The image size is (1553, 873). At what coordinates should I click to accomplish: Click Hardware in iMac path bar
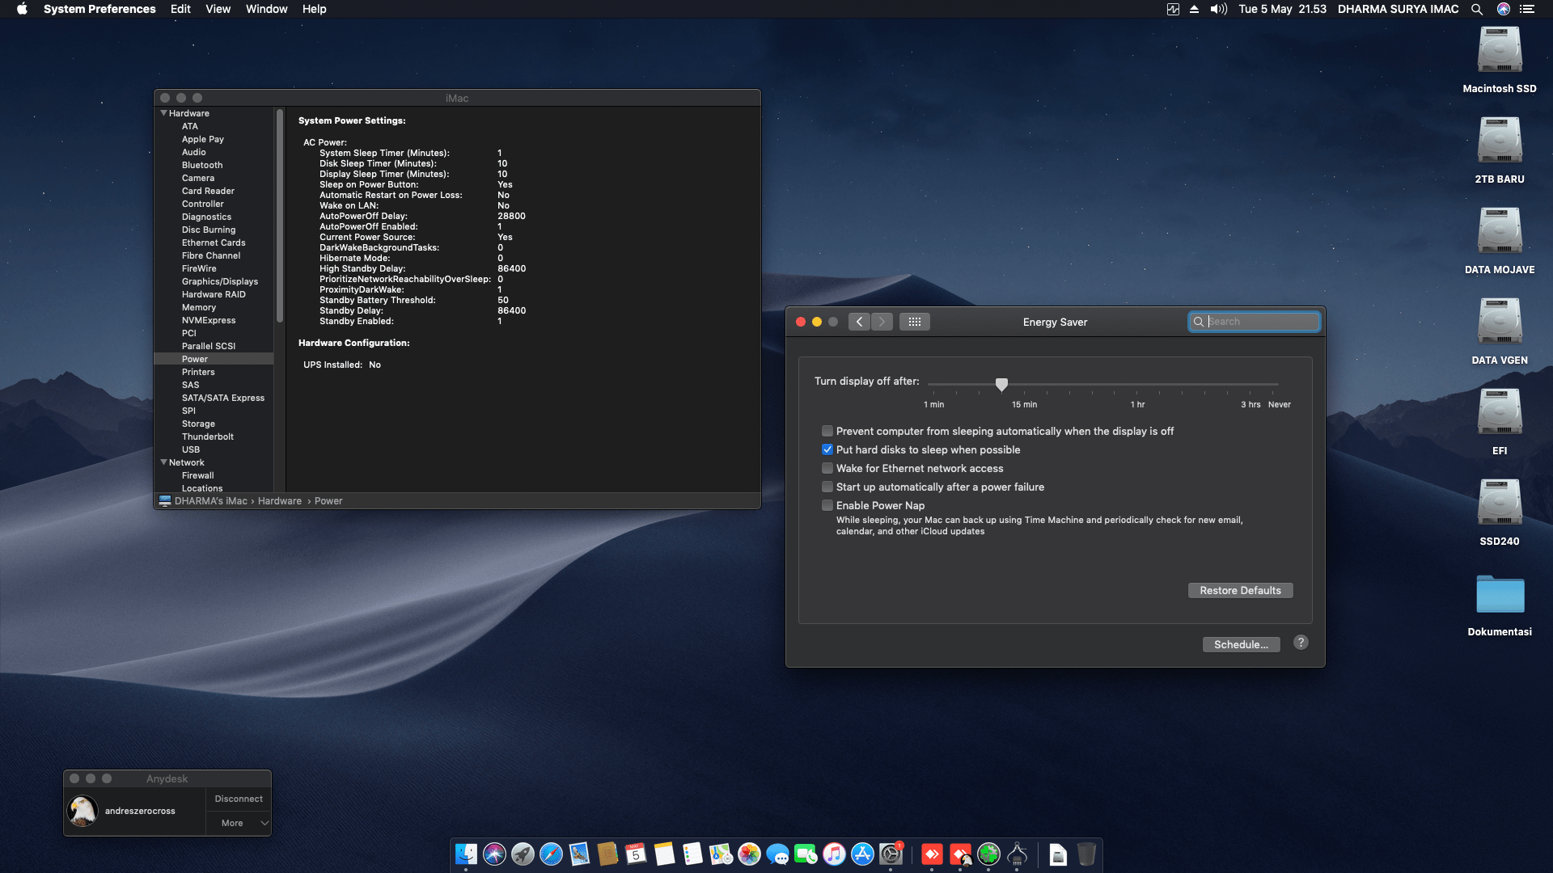(280, 501)
